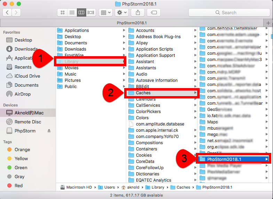The image size is (273, 199).
Task: Switch to icon view in toolbar
Action: (x=63, y=12)
